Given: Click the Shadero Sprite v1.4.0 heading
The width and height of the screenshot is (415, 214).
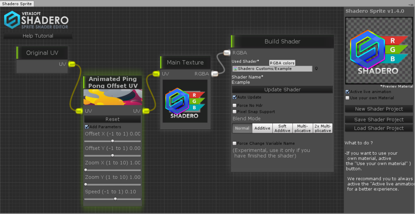Looking at the screenshot, I should coord(375,11).
